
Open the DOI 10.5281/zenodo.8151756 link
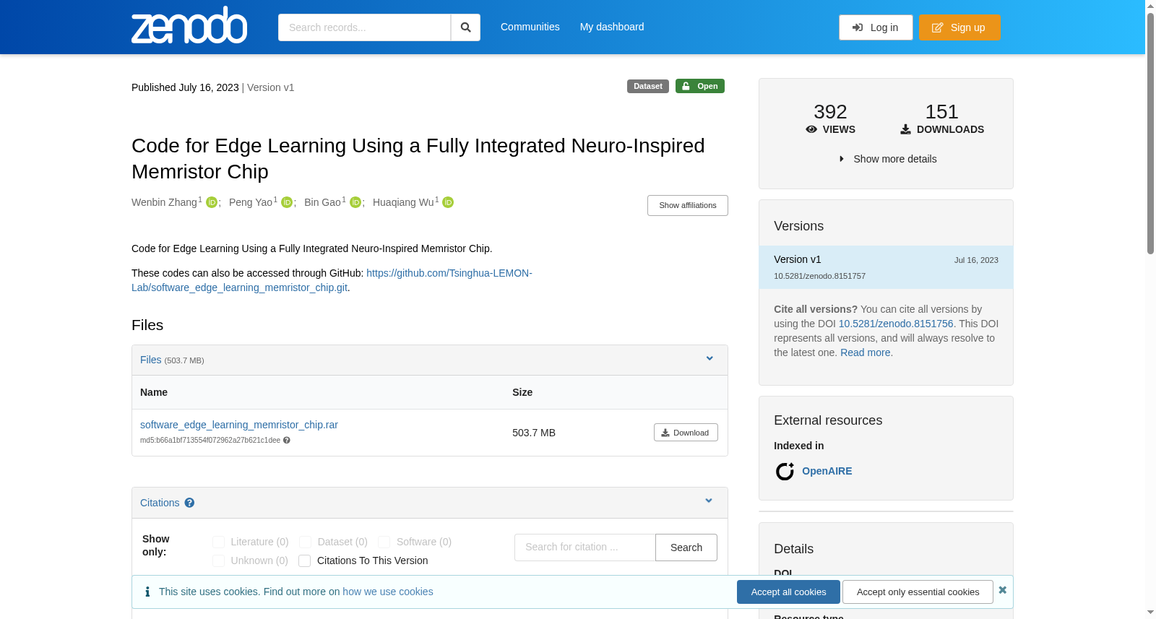click(x=896, y=324)
